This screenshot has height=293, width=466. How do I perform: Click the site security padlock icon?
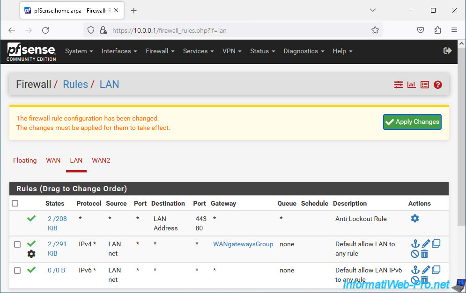point(104,30)
